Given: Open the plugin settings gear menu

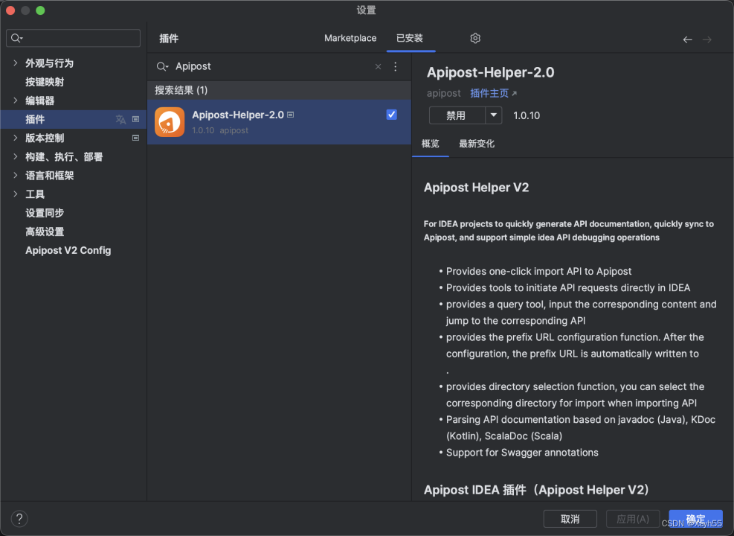Looking at the screenshot, I should [474, 38].
